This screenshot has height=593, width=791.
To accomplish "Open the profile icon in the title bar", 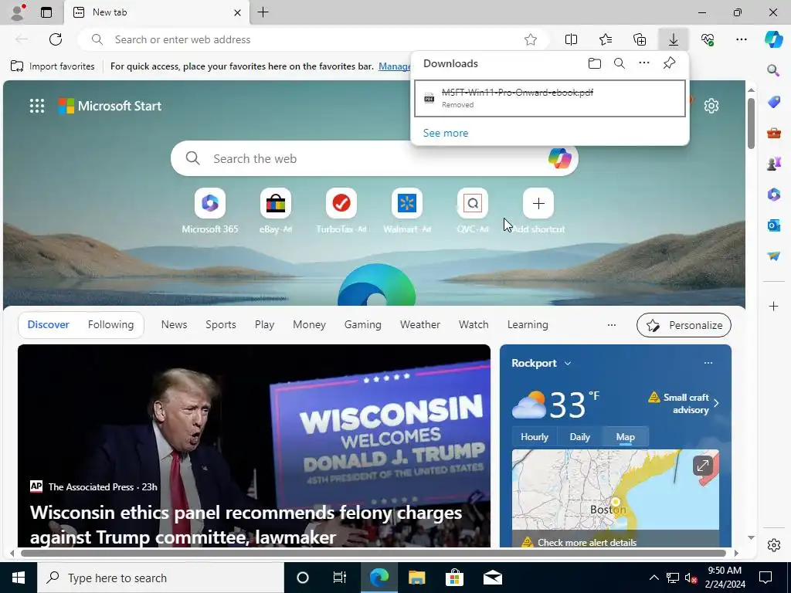I will tap(18, 12).
